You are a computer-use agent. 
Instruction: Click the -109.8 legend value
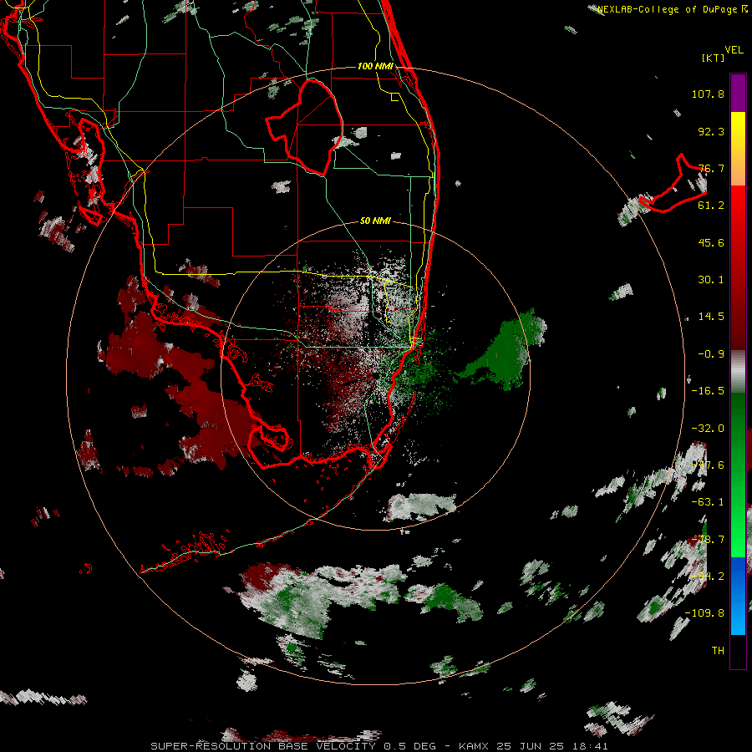pyautogui.click(x=704, y=613)
